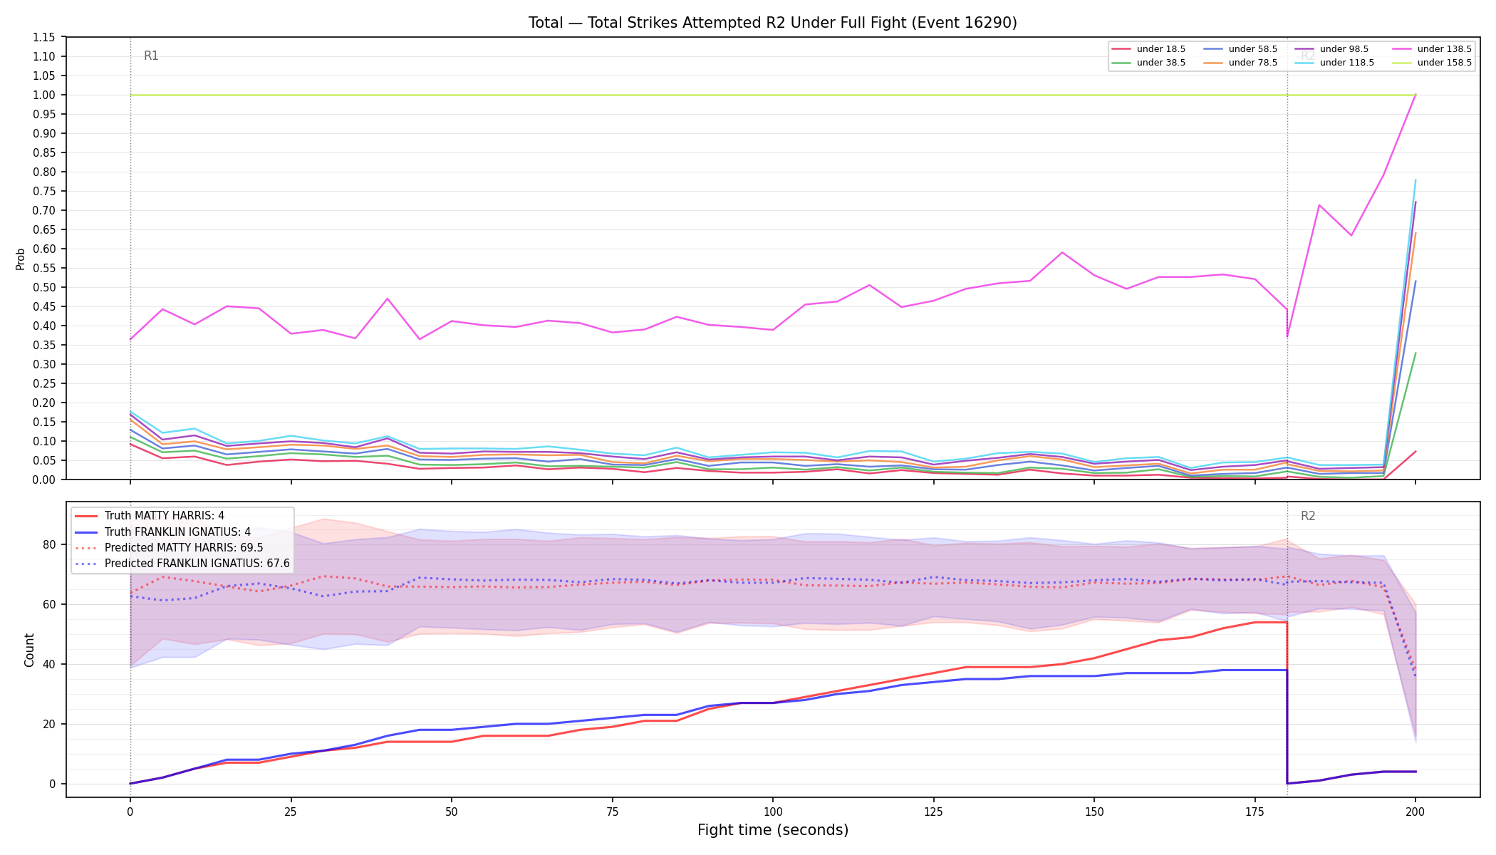Click the 'Prob' y-axis label

pyautogui.click(x=21, y=259)
